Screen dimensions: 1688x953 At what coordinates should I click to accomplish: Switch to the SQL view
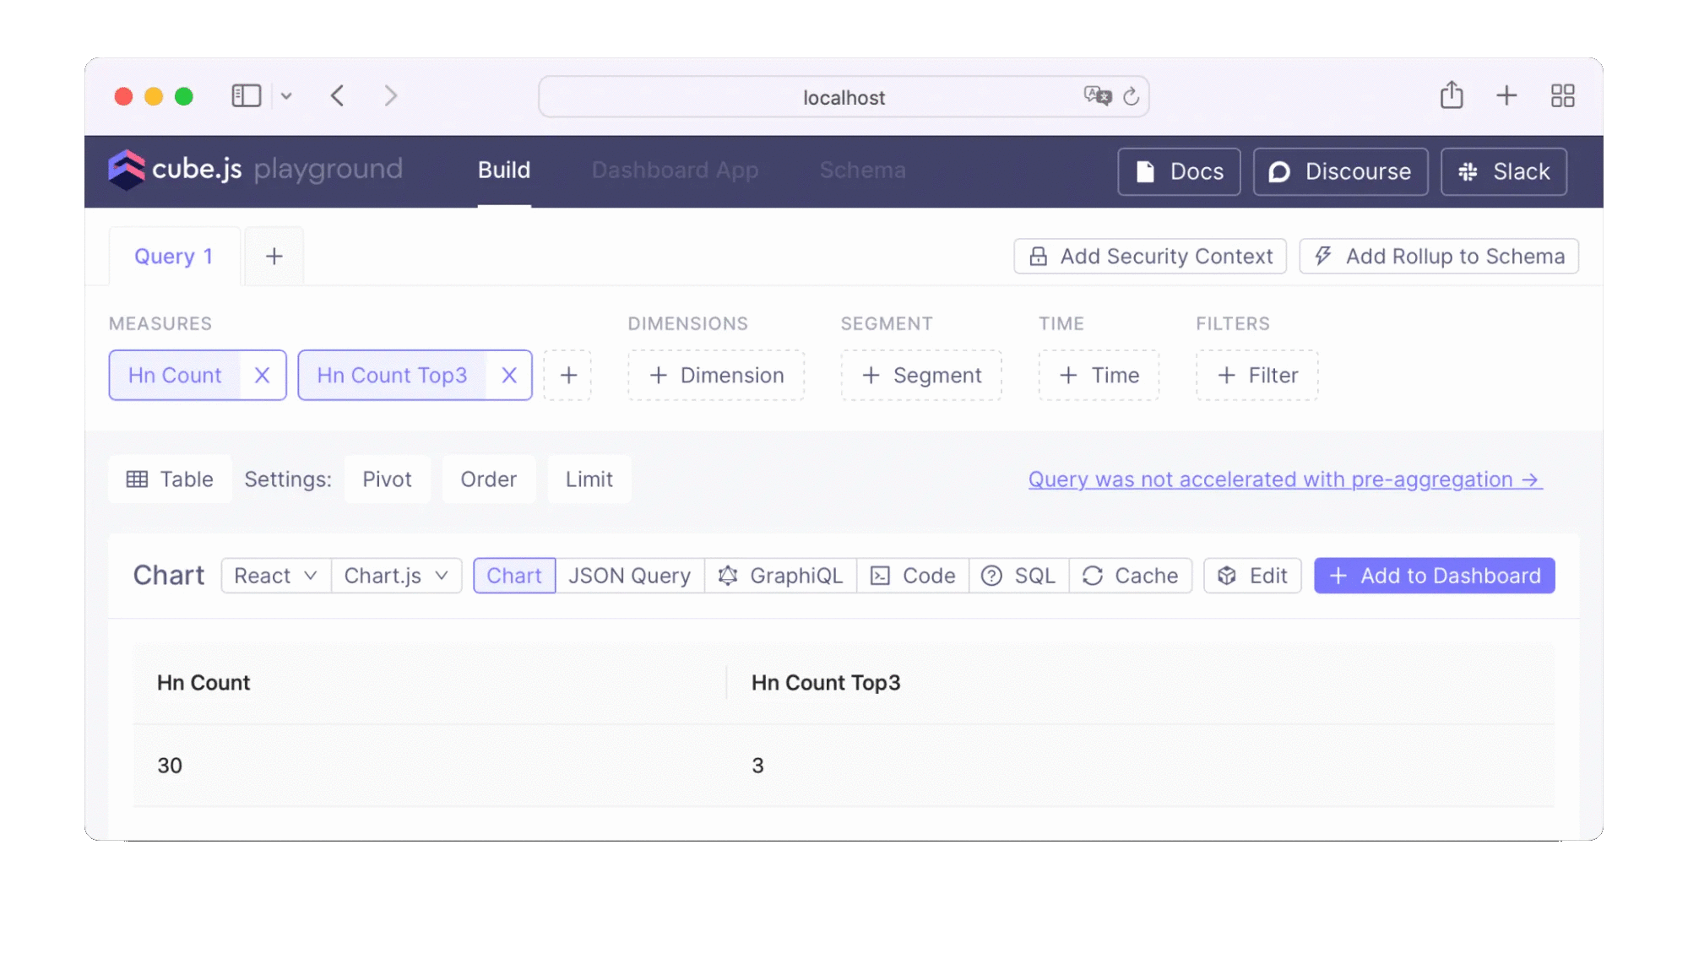pos(1018,576)
